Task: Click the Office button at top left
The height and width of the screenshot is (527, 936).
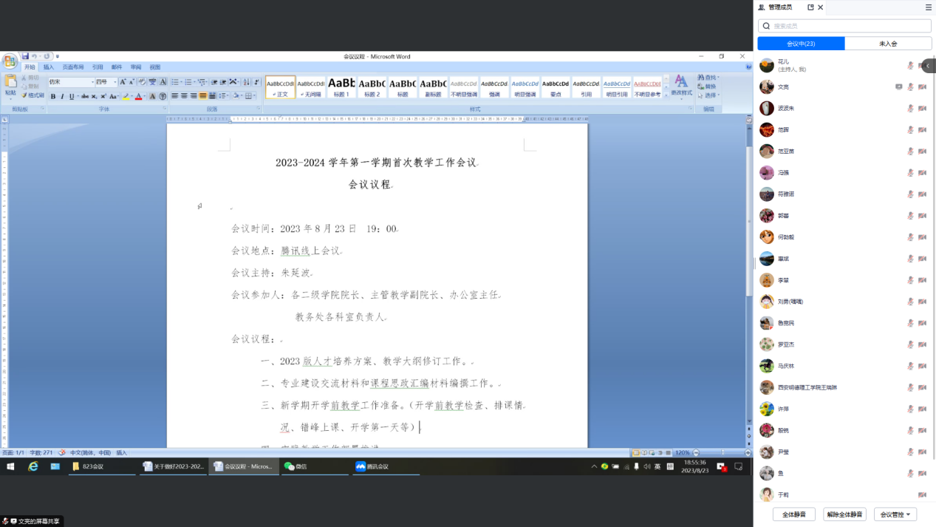Action: [x=10, y=61]
